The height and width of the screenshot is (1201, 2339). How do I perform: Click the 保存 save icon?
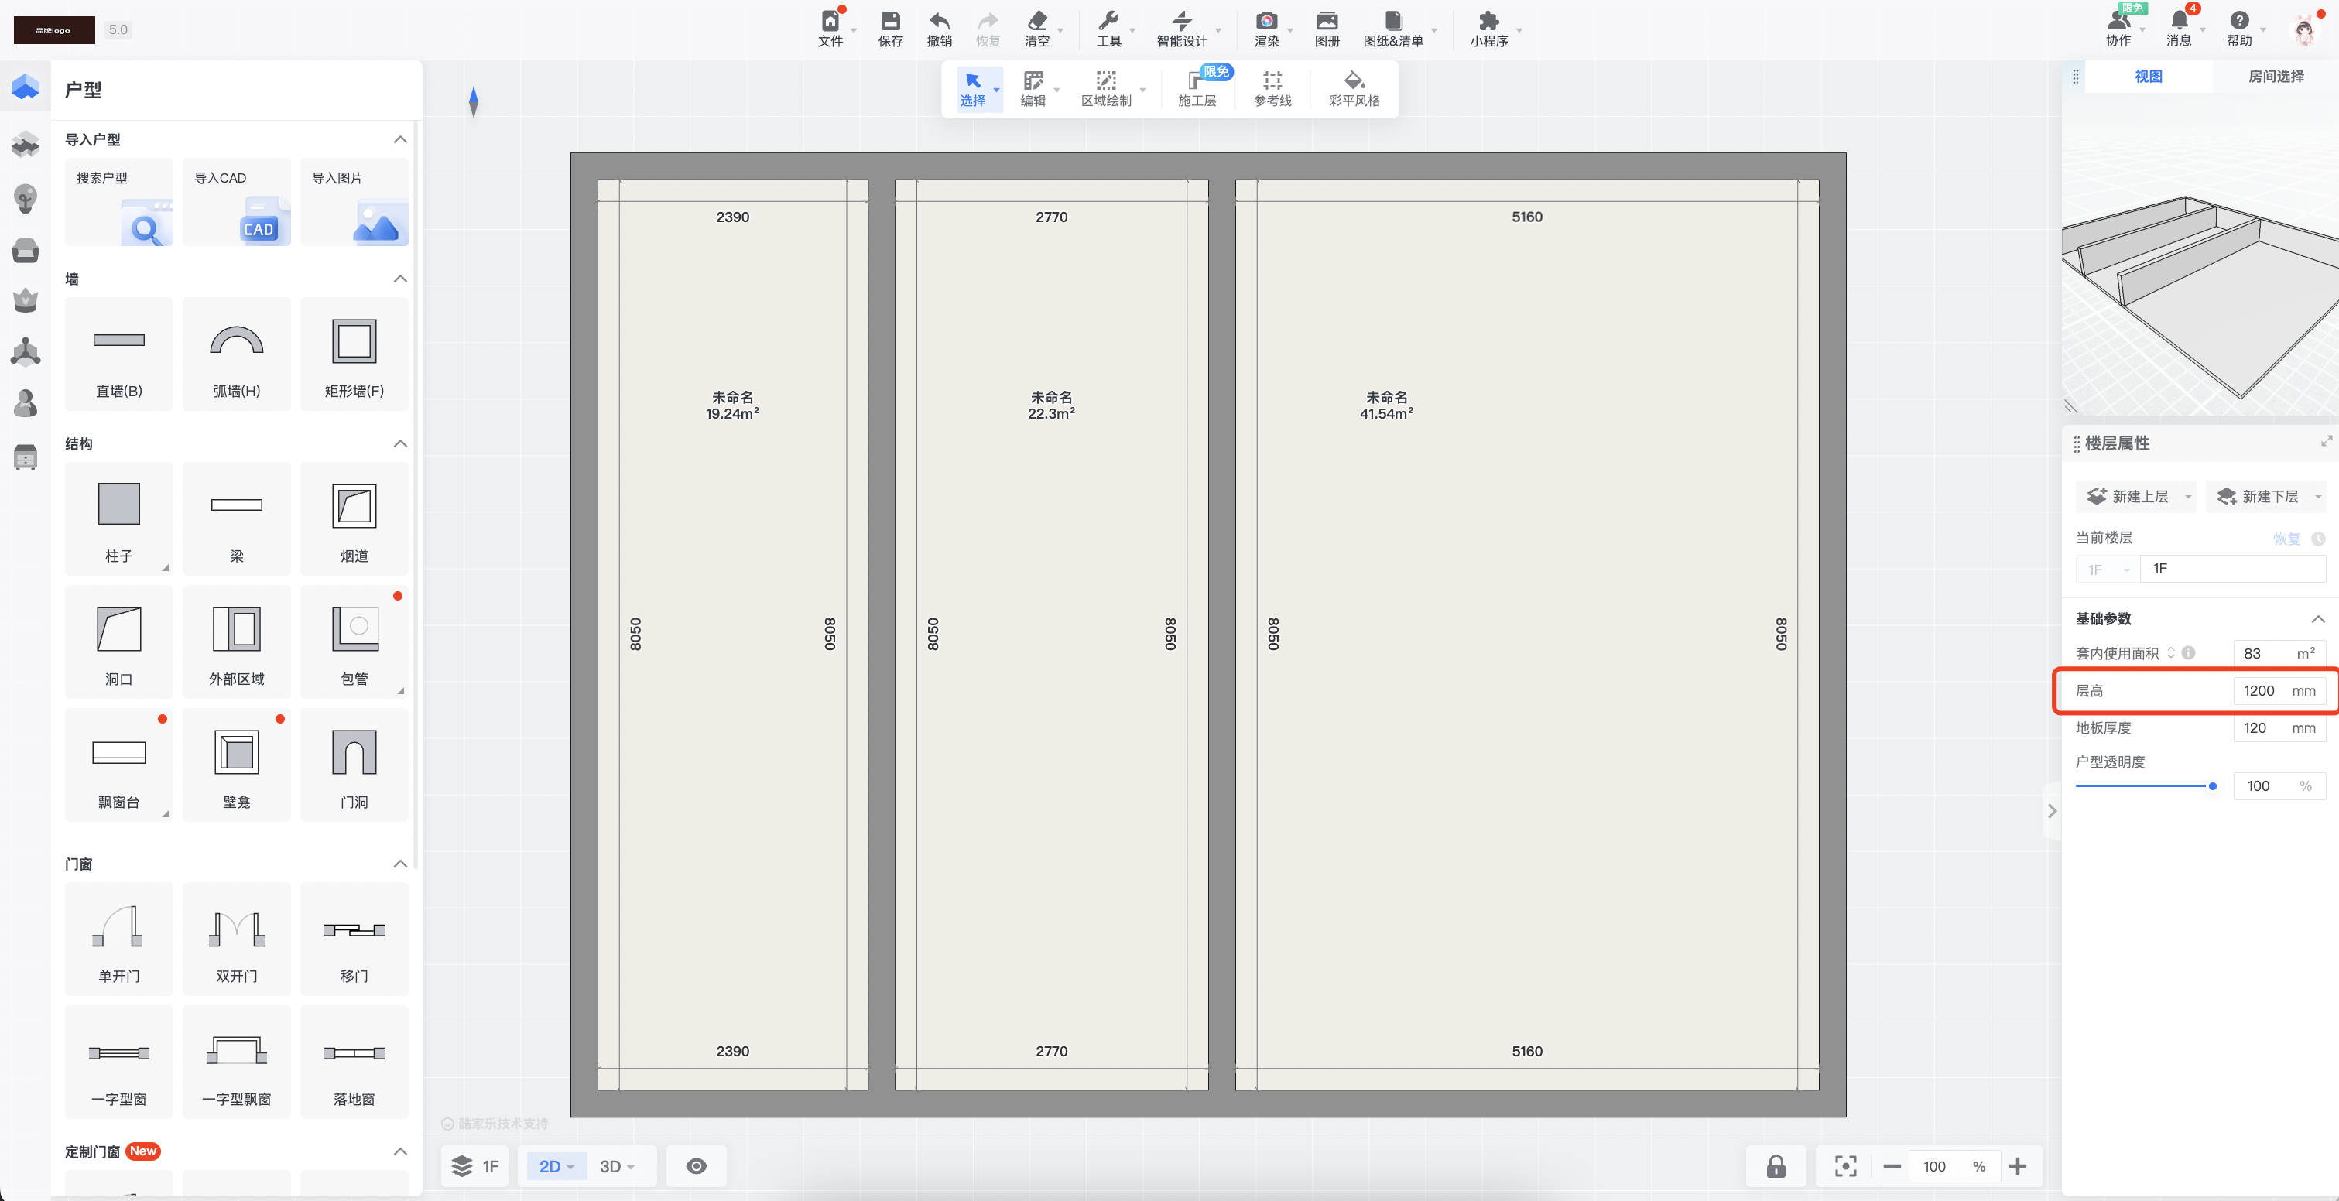(890, 28)
